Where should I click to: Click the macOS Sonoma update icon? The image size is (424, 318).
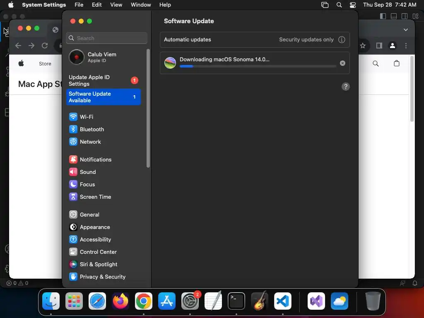pos(170,63)
